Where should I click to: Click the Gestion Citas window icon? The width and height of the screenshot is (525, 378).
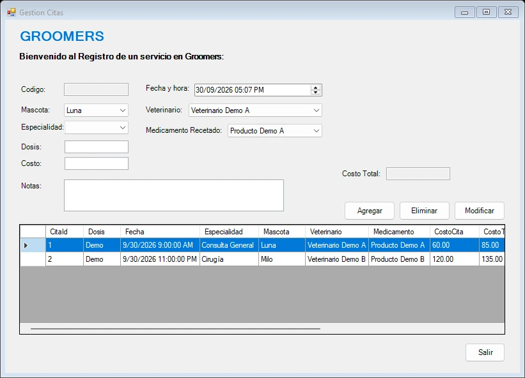click(12, 12)
